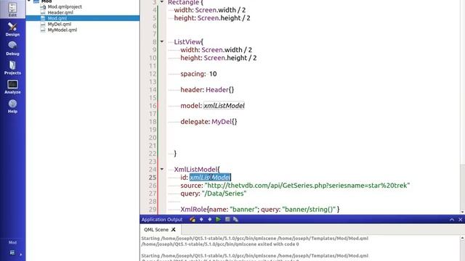Open MyModel.qml in project tree

click(x=62, y=30)
